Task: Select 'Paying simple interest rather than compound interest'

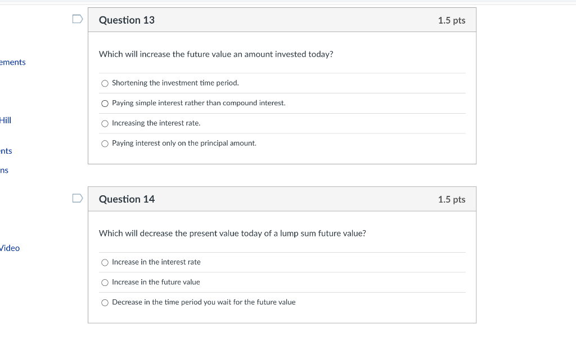Action: pos(105,103)
